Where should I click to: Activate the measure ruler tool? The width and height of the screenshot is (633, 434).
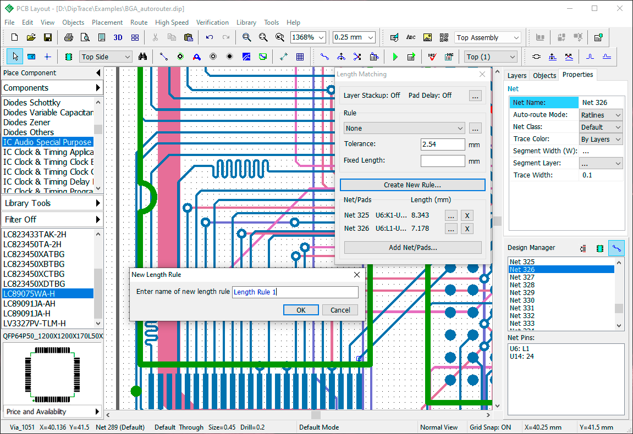31,57
